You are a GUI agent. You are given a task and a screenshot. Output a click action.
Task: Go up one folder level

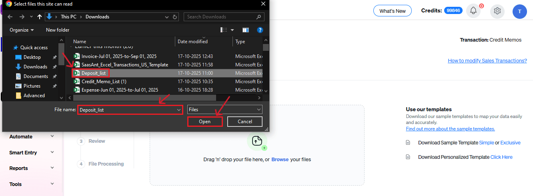click(39, 17)
